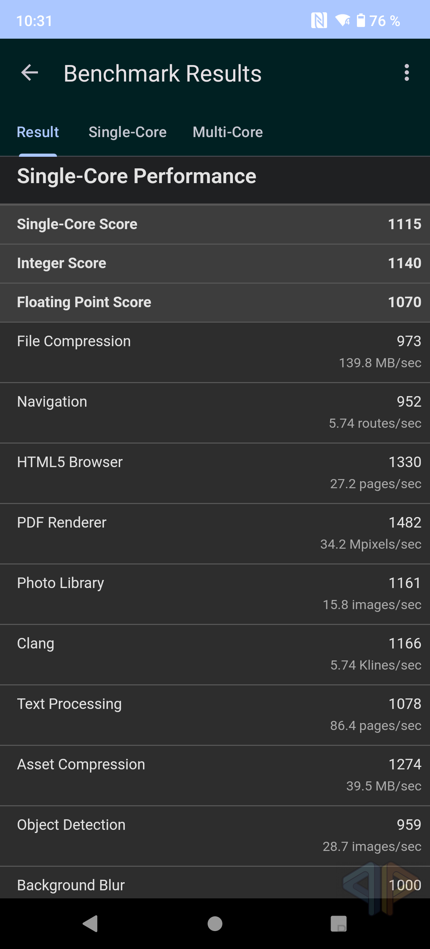Tap the Android home circle button
The image size is (430, 949).
pyautogui.click(x=215, y=924)
